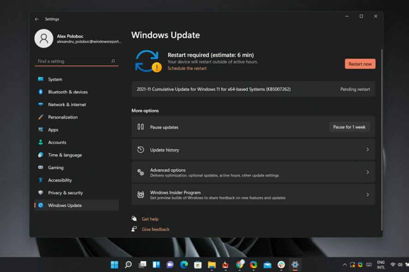This screenshot has width=409, height=272.
Task: Open Microsoft Edge from the taskbar
Action: click(184, 265)
